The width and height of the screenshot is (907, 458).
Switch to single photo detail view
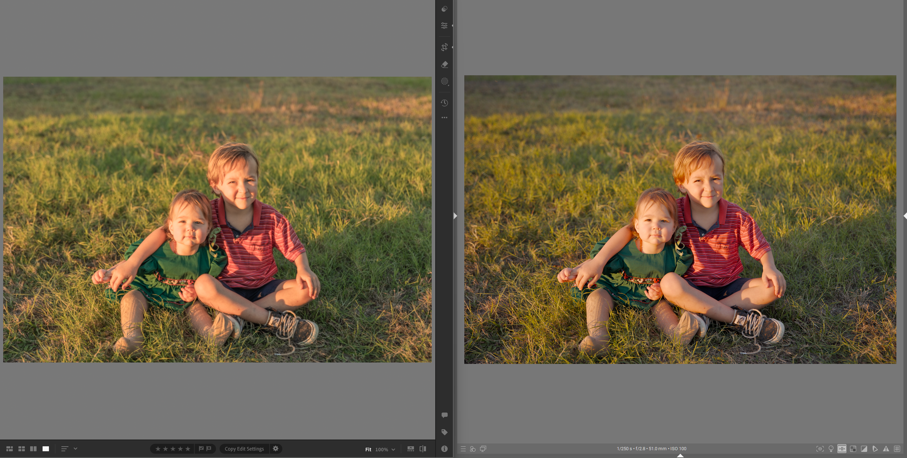point(46,449)
